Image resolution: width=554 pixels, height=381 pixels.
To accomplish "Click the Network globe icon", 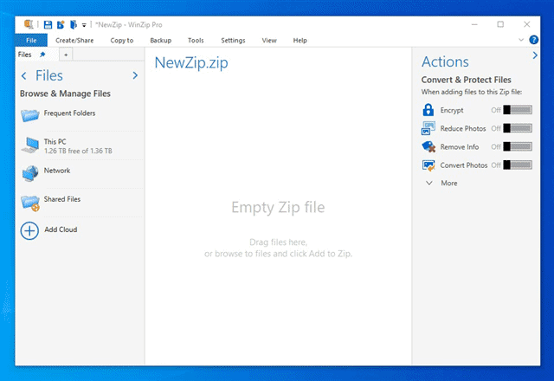I will point(30,173).
